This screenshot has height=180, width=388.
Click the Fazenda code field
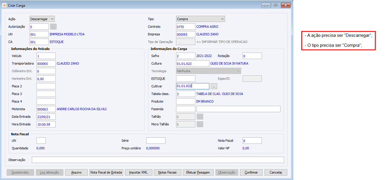click(186, 109)
